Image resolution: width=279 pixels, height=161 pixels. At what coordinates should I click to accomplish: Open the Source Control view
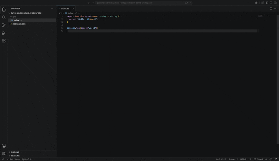4,25
